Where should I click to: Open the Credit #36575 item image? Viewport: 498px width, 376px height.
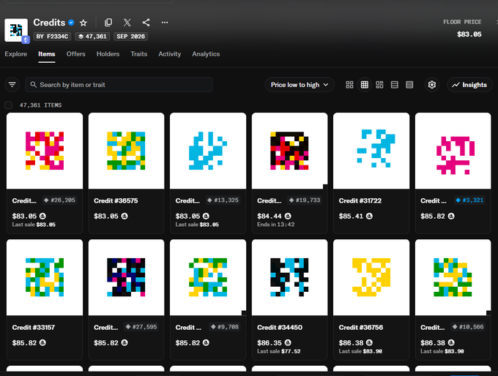[x=127, y=151]
